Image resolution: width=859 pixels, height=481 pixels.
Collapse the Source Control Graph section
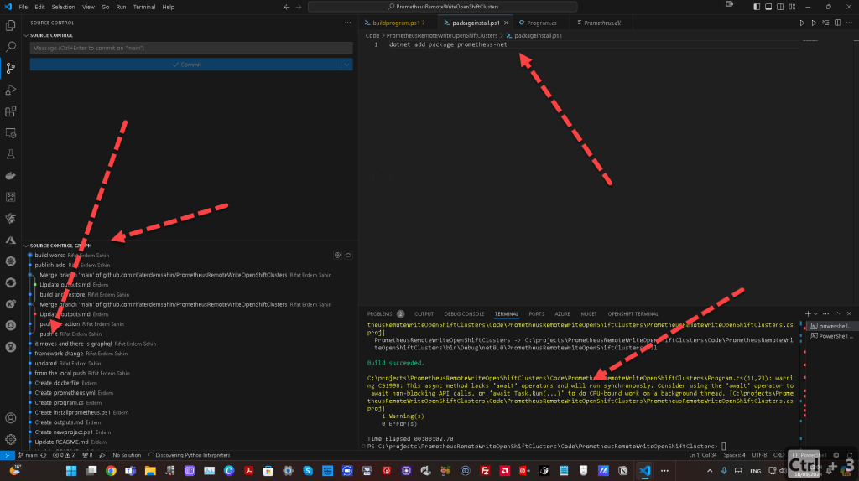[26, 246]
